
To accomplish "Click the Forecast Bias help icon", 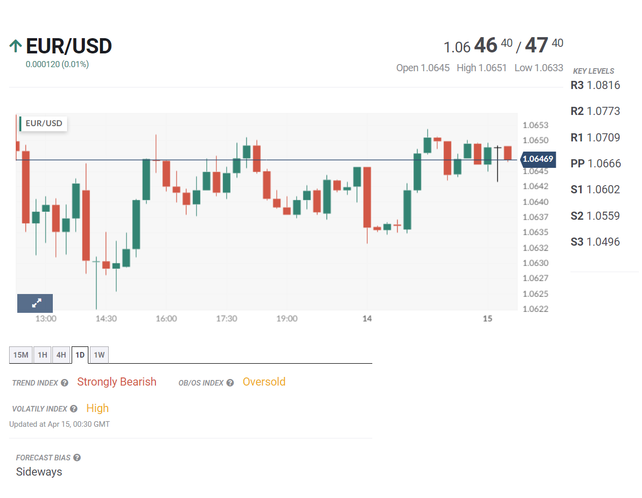I will pos(77,457).
